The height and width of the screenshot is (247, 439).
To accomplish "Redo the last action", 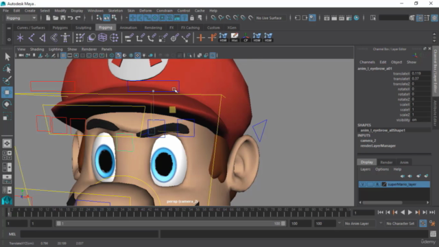I will pos(78,18).
